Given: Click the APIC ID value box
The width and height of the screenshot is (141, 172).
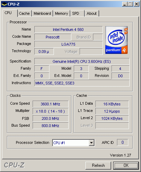Looking at the screenshot, I should [122, 142].
